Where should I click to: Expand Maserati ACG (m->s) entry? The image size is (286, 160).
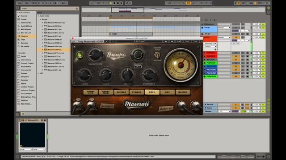coord(42,23)
